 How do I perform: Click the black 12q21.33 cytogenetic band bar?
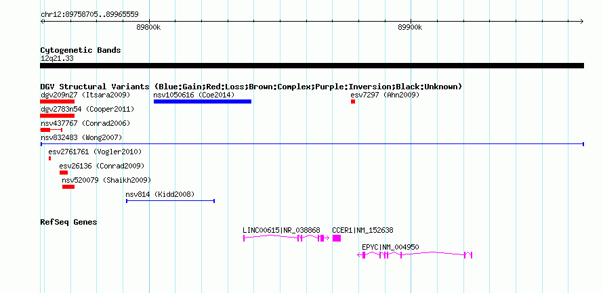[312, 66]
